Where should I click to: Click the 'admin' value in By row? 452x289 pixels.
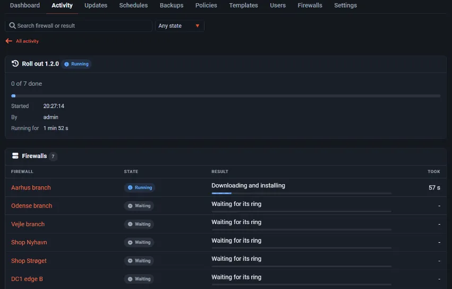(x=51, y=117)
